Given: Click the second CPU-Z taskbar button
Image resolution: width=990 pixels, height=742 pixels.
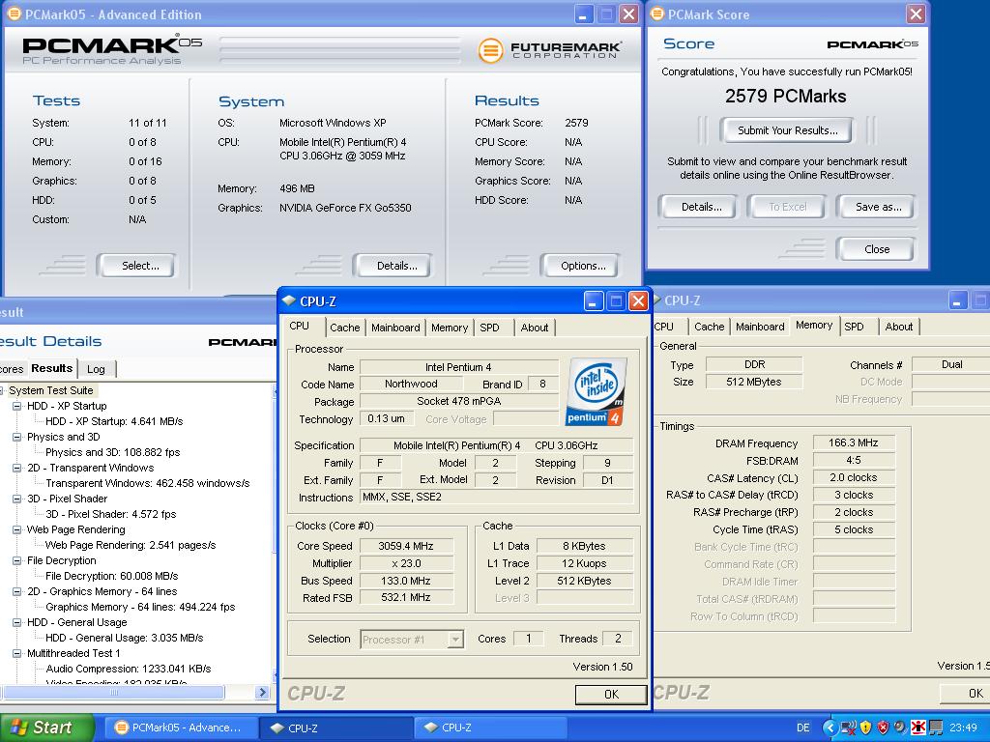Looking at the screenshot, I should click(x=490, y=728).
